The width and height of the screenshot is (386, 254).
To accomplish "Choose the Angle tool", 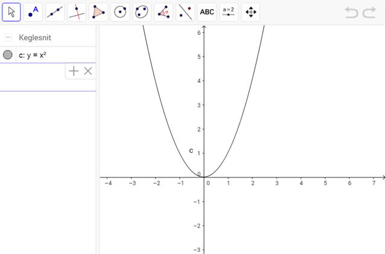I will point(163,12).
